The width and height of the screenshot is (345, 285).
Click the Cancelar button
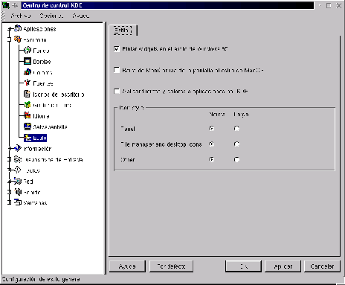[322, 266]
